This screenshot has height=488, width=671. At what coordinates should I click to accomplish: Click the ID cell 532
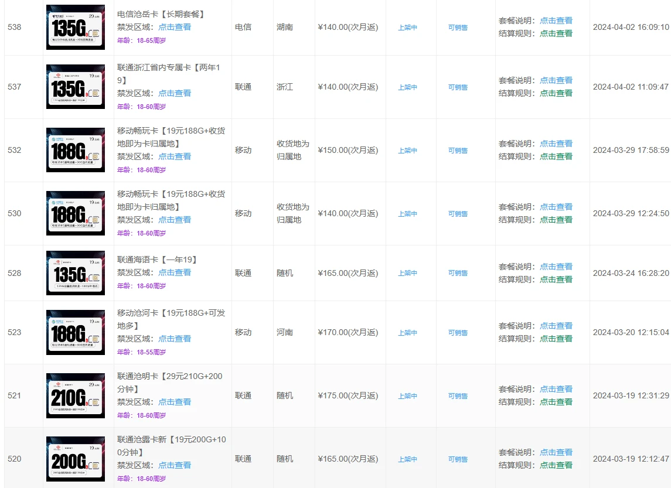pos(15,150)
